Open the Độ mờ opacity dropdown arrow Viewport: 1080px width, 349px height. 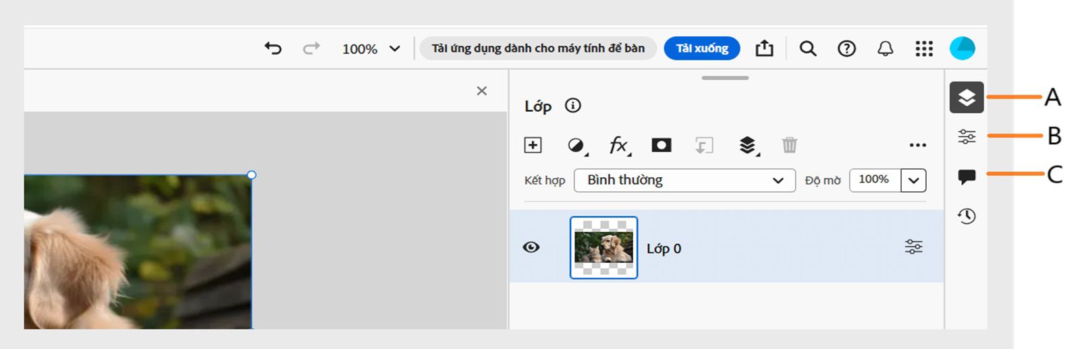point(913,181)
